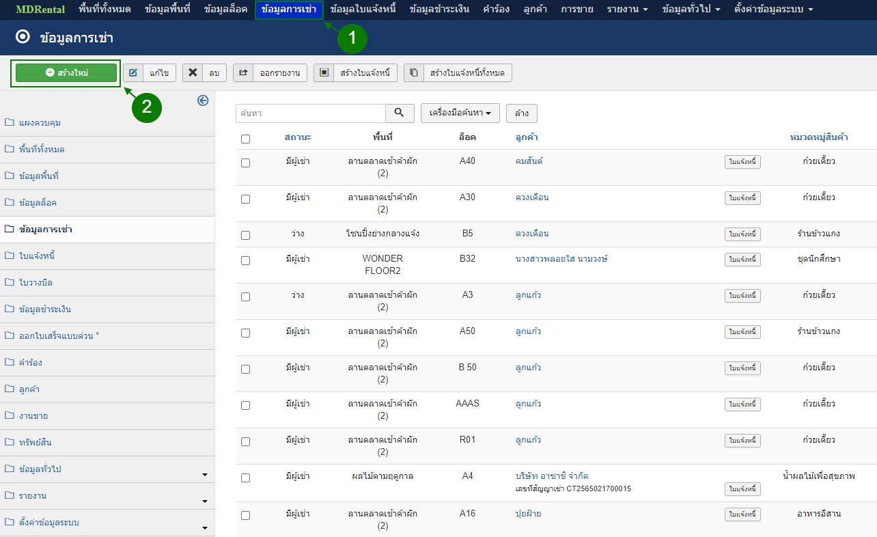The image size is (877, 537).
Task: Click the folder icon next to ข้อมูลชำระเงิน
Action: click(x=10, y=309)
